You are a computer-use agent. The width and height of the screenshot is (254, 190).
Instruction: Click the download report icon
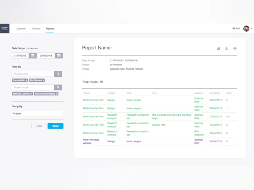pos(226,48)
